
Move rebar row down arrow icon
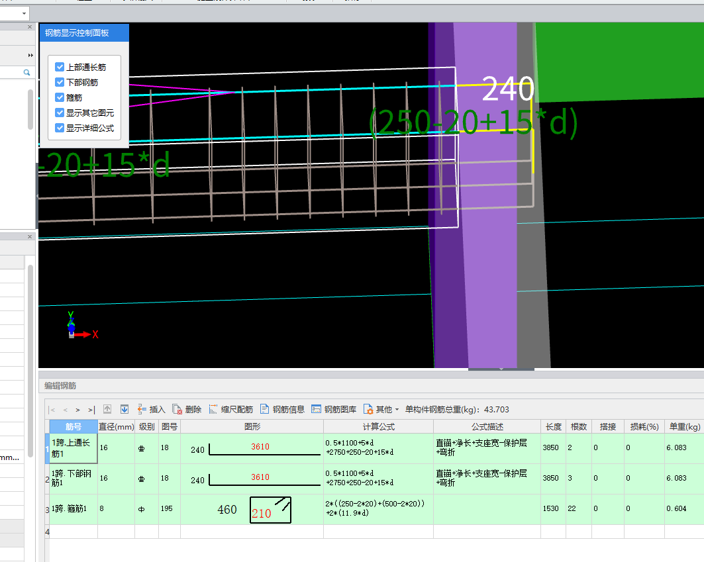pyautogui.click(x=125, y=409)
